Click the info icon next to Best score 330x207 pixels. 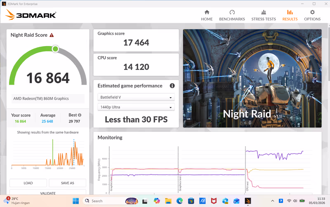[x=80, y=115]
